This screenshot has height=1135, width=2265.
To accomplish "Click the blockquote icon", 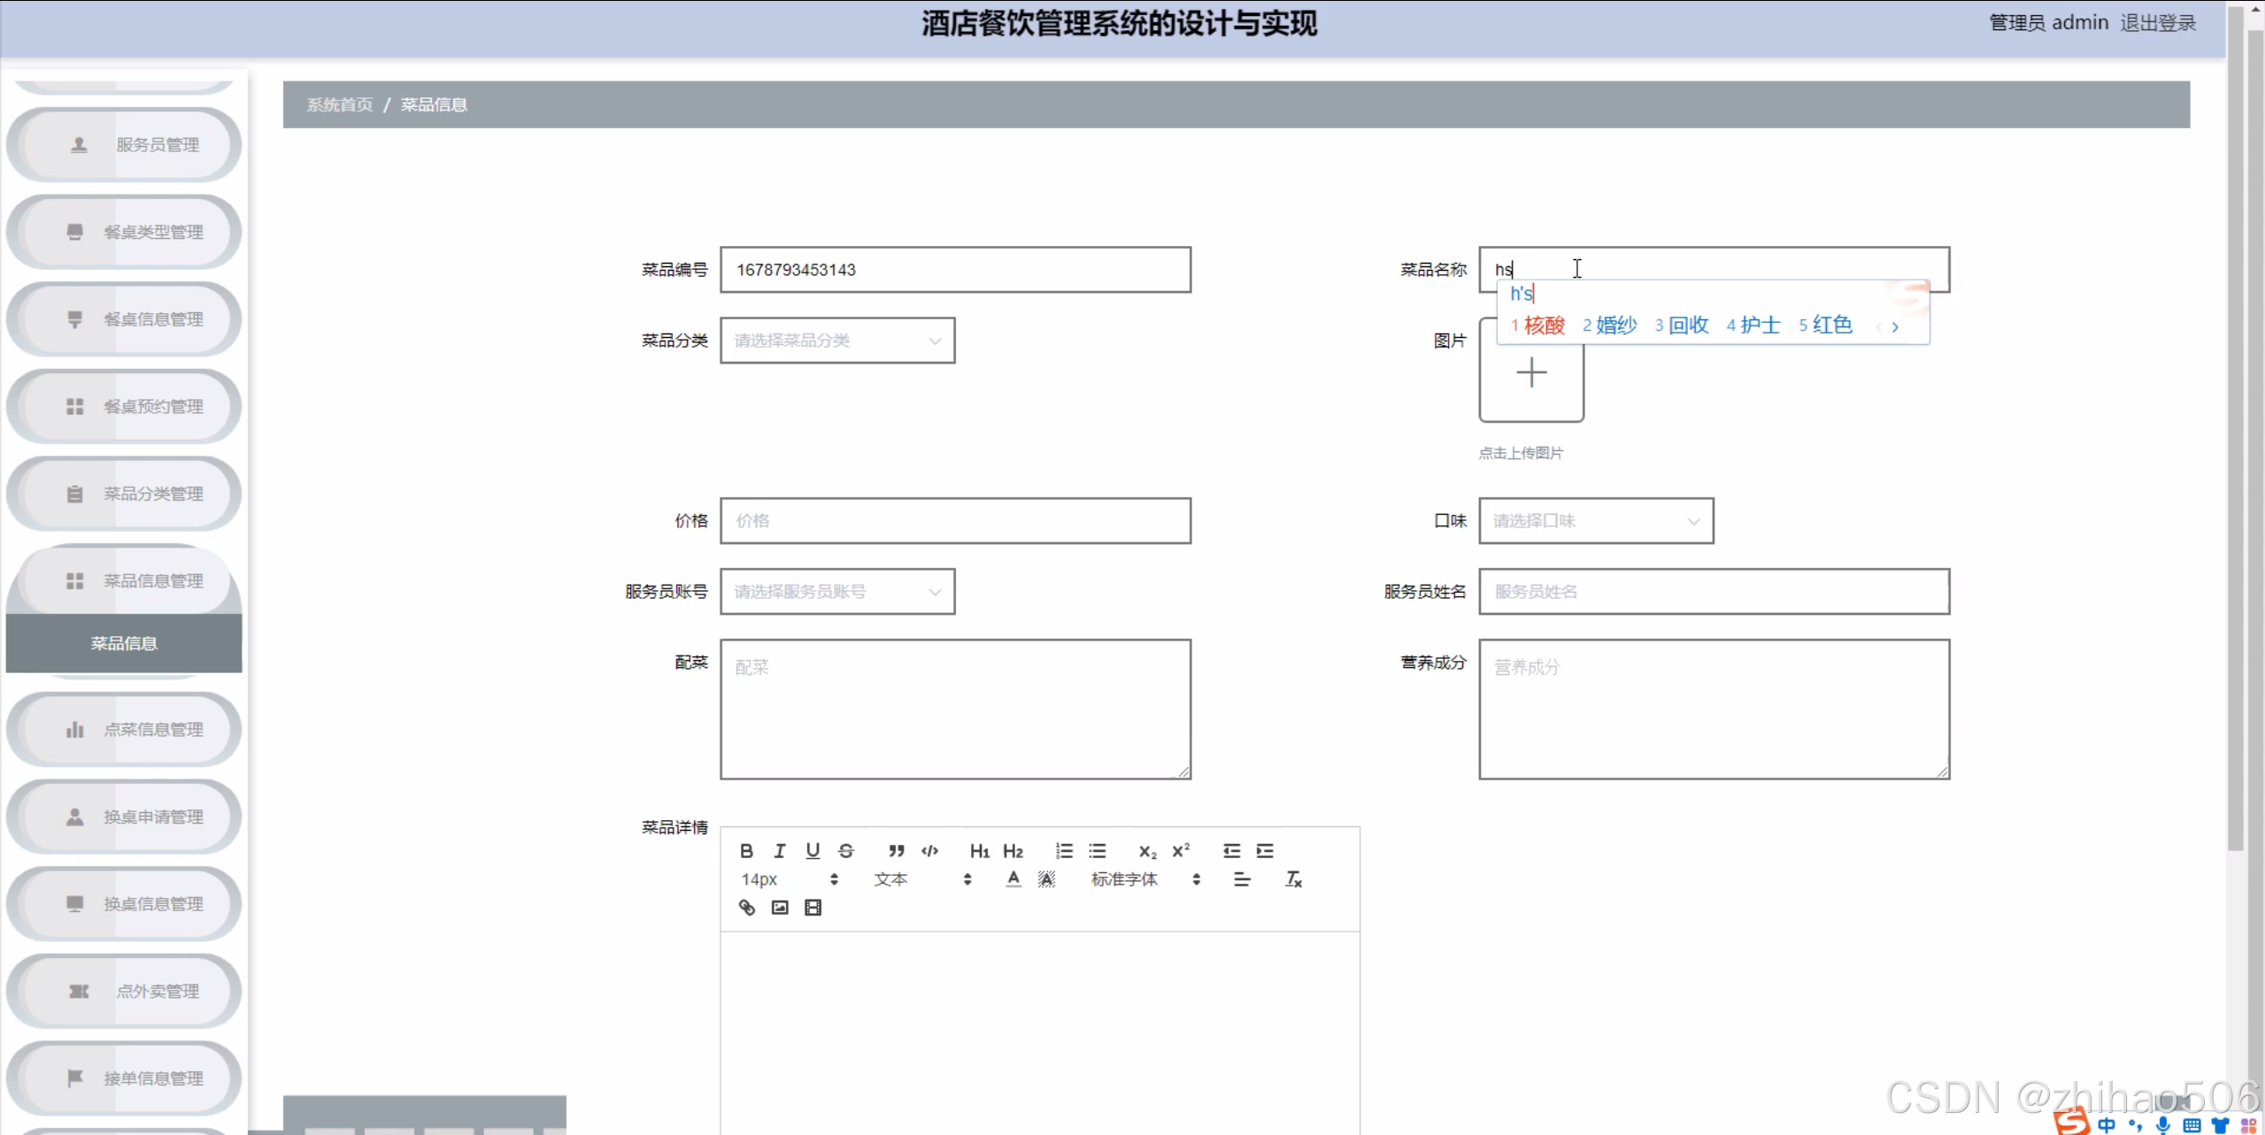I will 896,850.
